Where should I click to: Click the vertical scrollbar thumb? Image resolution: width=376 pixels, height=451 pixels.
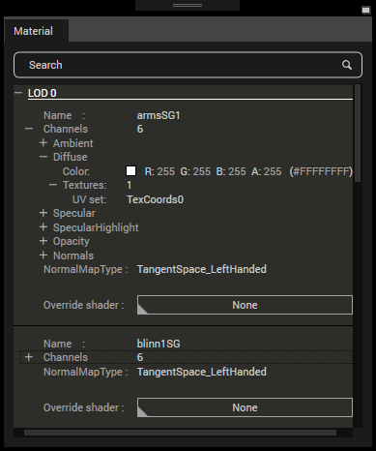(358, 133)
